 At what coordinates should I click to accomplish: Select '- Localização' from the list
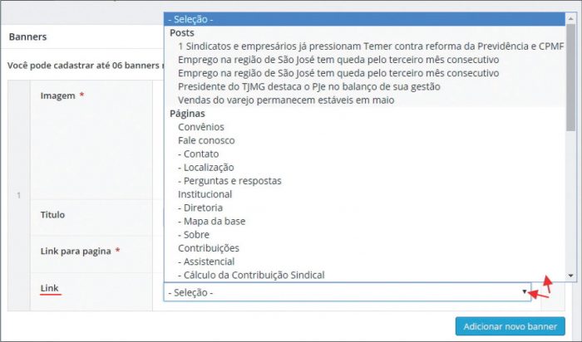206,167
